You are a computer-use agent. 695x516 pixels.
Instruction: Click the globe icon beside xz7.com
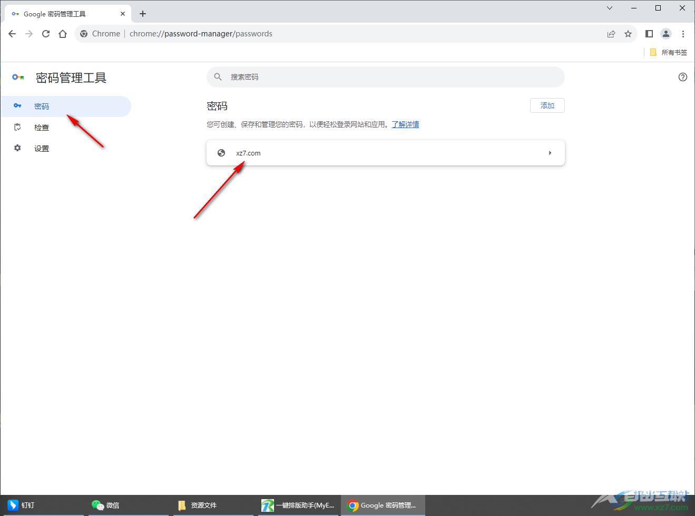[x=221, y=153]
